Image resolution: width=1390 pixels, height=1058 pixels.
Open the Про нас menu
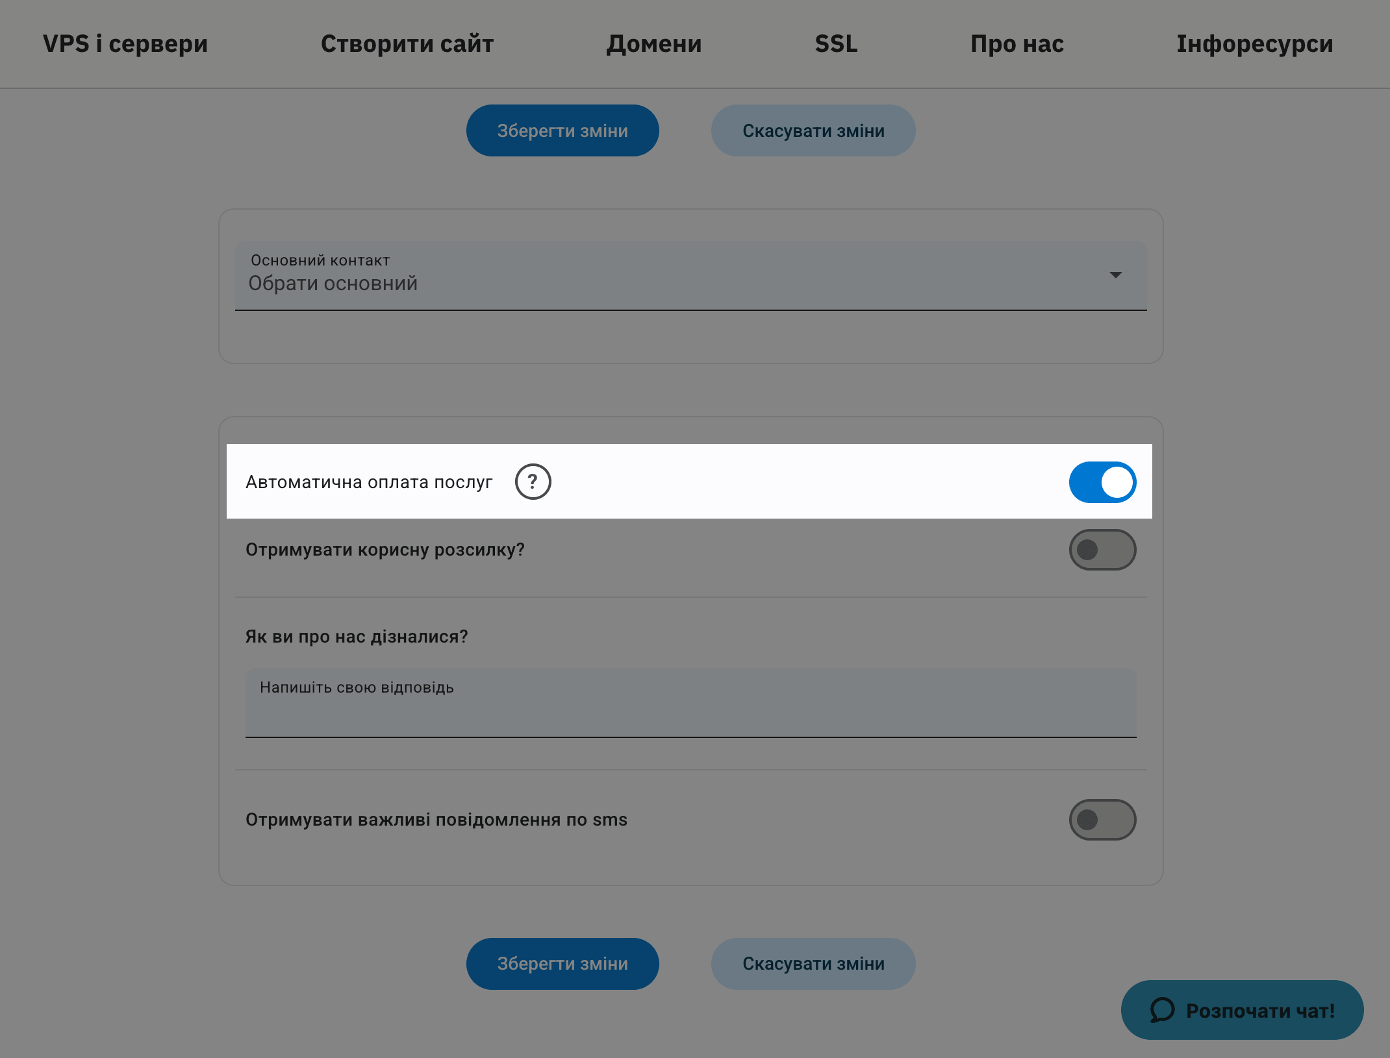point(1017,43)
